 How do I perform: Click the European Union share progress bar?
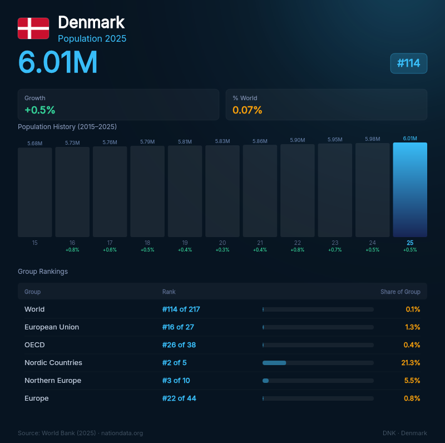(318, 327)
